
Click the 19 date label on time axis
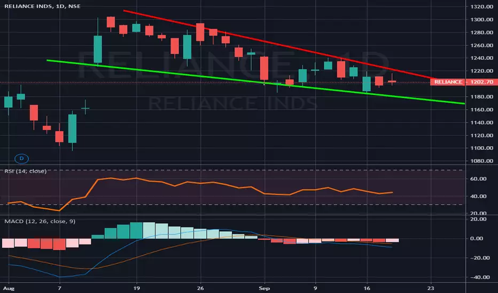coord(137,288)
